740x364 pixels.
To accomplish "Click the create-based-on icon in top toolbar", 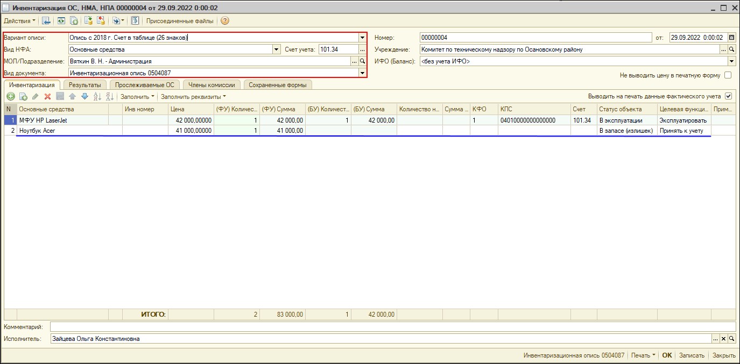I will [x=118, y=21].
